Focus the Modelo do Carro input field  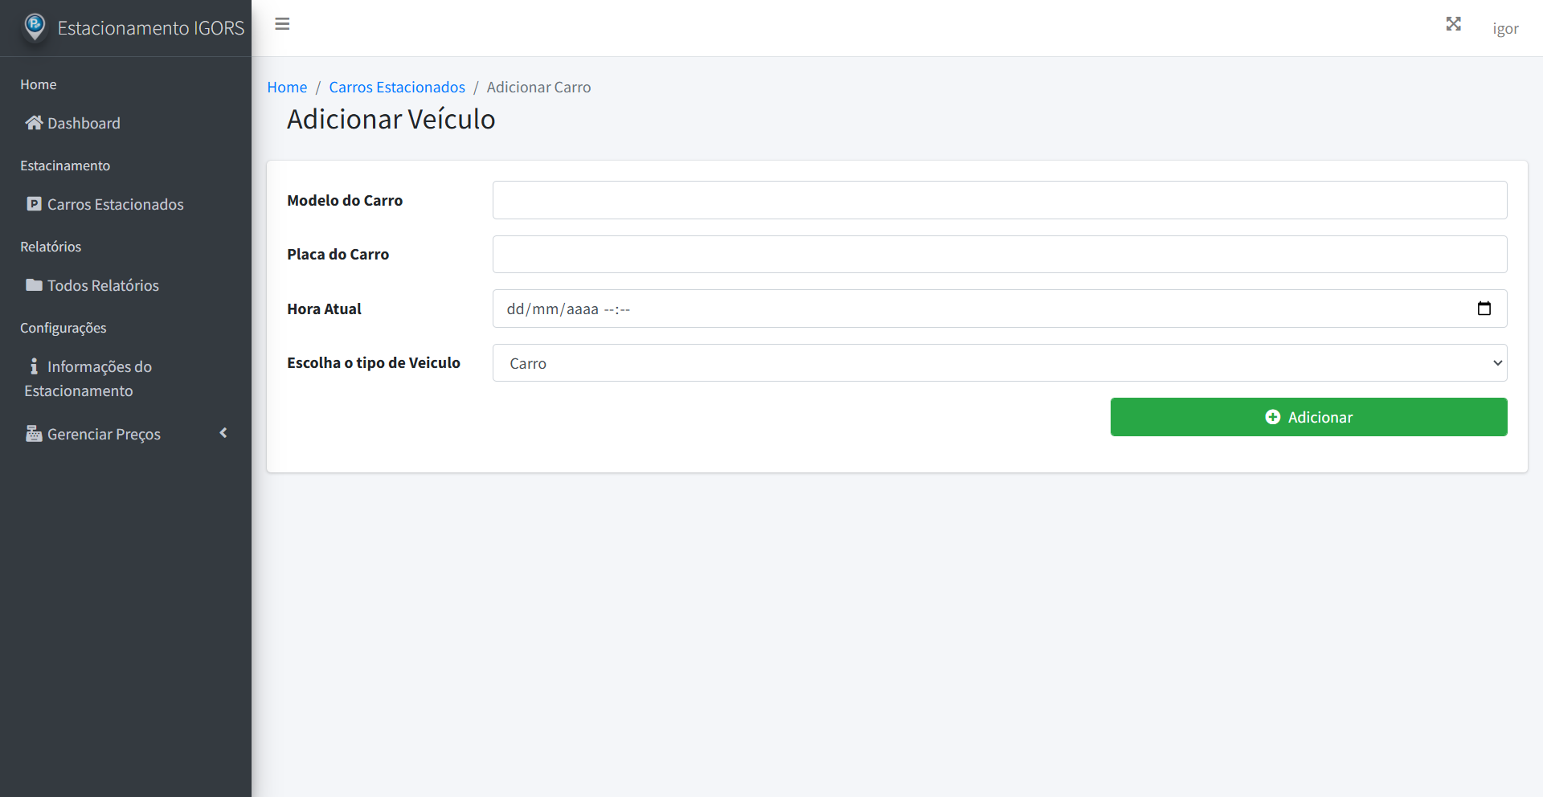pyautogui.click(x=999, y=200)
